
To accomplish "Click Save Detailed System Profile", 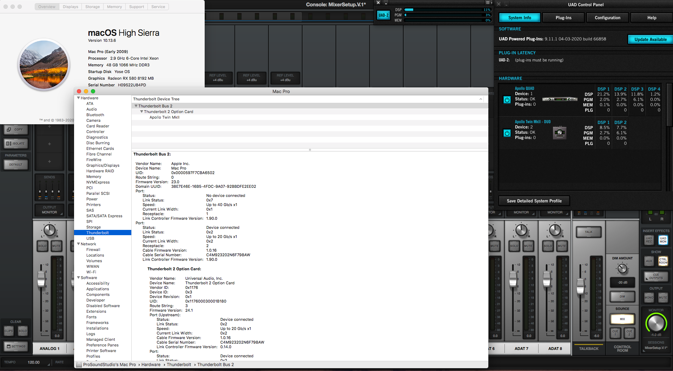I will coord(534,201).
